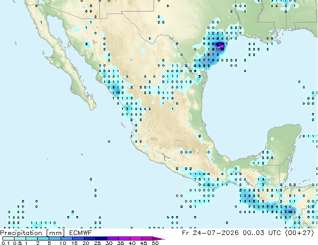
Task: Click the 1–2 mm legend swatch
Action: (32, 238)
